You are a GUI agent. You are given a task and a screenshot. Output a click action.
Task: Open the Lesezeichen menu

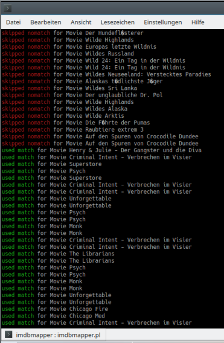pos(118,22)
